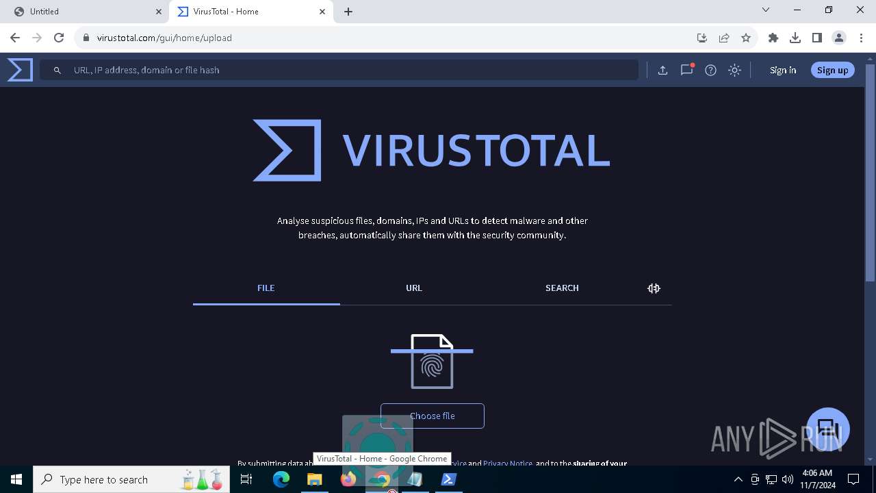The image size is (876, 493).
Task: Open the clock showing 4:06 AM
Action: click(816, 479)
